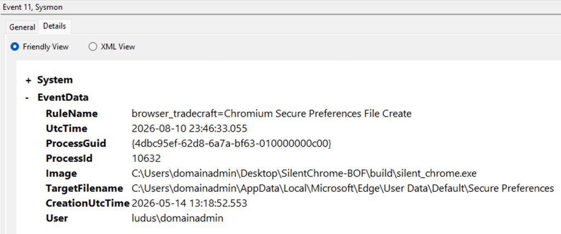Switch to the General tab
The image size is (561, 234).
pyautogui.click(x=22, y=27)
